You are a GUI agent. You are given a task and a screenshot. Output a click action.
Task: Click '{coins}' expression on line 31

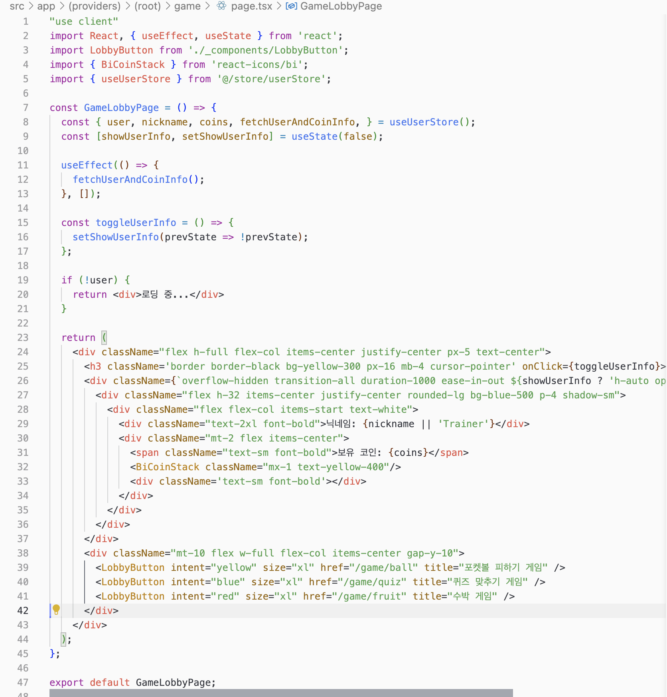408,453
